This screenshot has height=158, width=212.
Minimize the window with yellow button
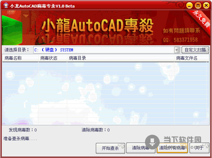click(189, 6)
